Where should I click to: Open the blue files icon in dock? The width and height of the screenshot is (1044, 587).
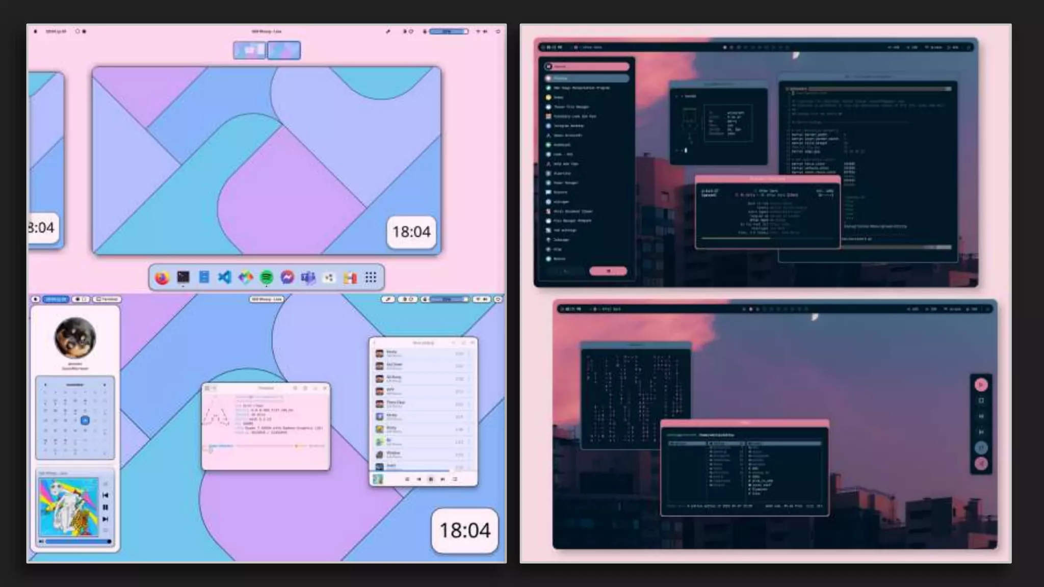[204, 277]
